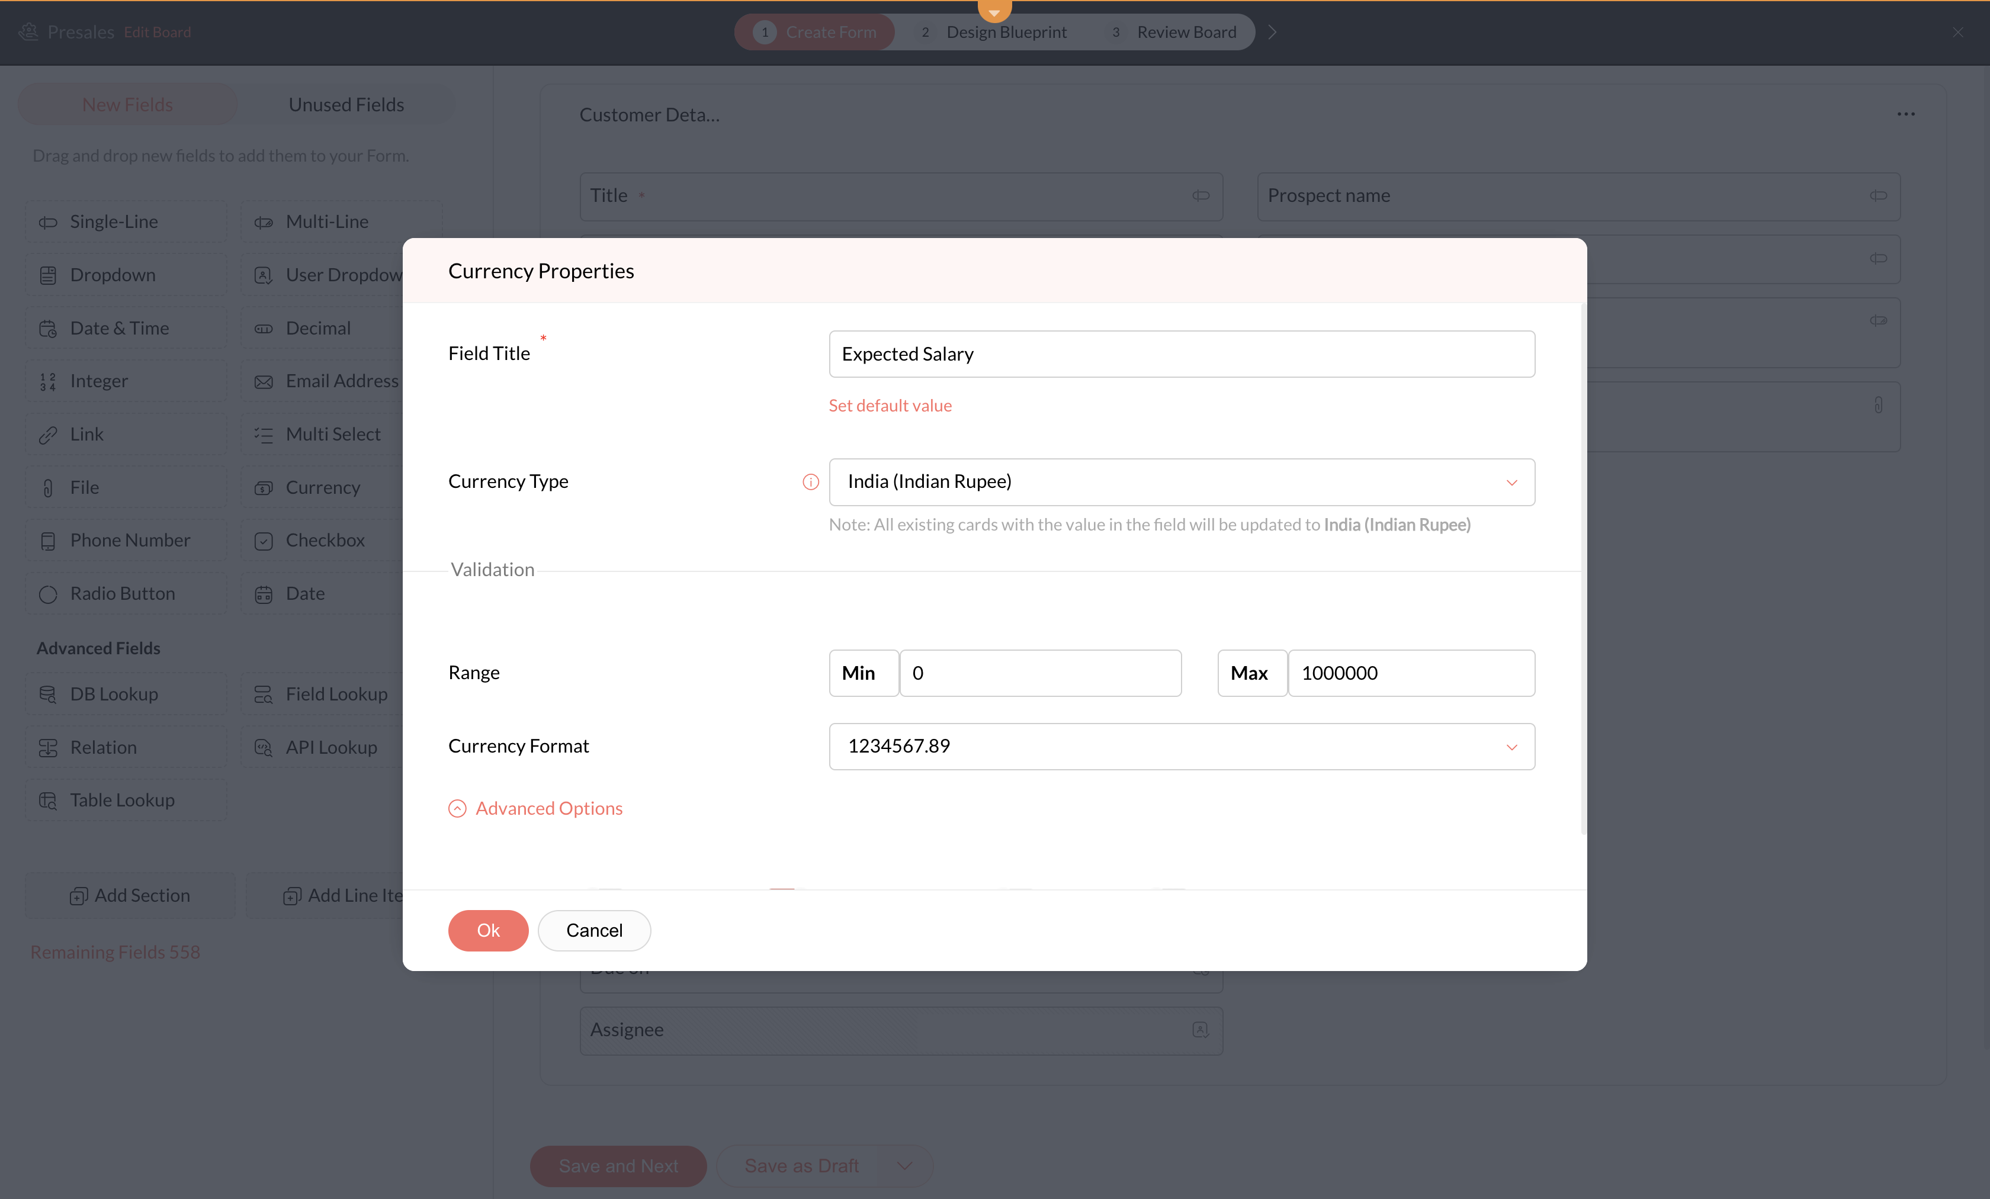Viewport: 1990px width, 1199px height.
Task: Click the Cancel button
Action: click(x=593, y=930)
